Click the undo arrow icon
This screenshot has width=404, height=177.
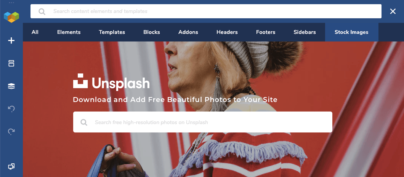click(11, 109)
